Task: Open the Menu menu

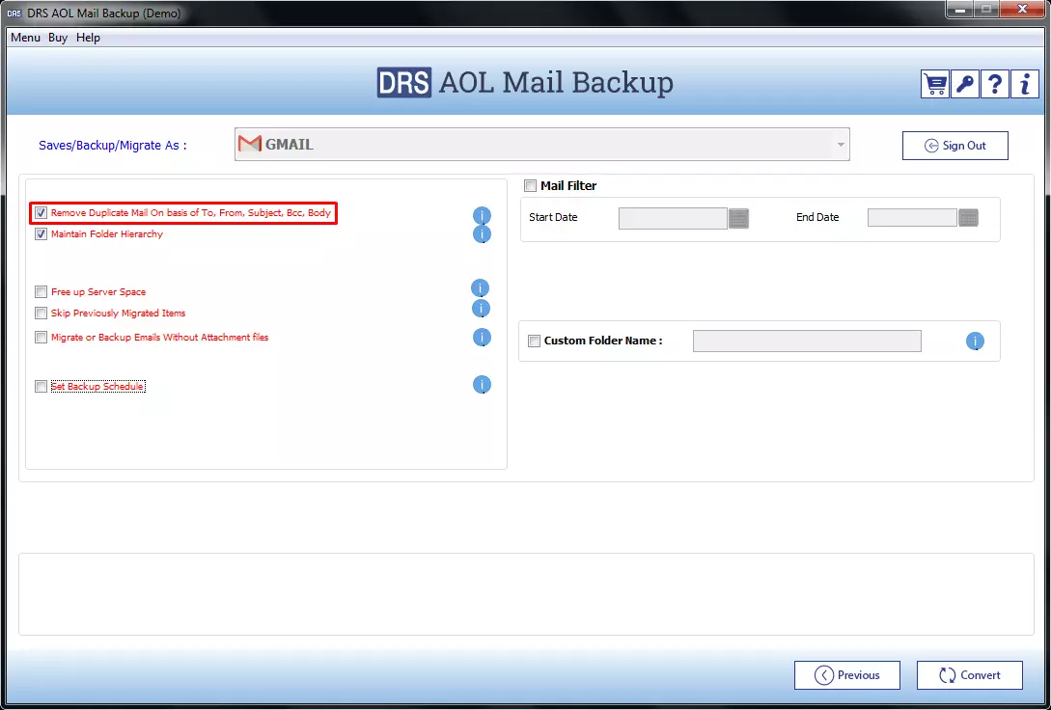Action: tap(25, 38)
